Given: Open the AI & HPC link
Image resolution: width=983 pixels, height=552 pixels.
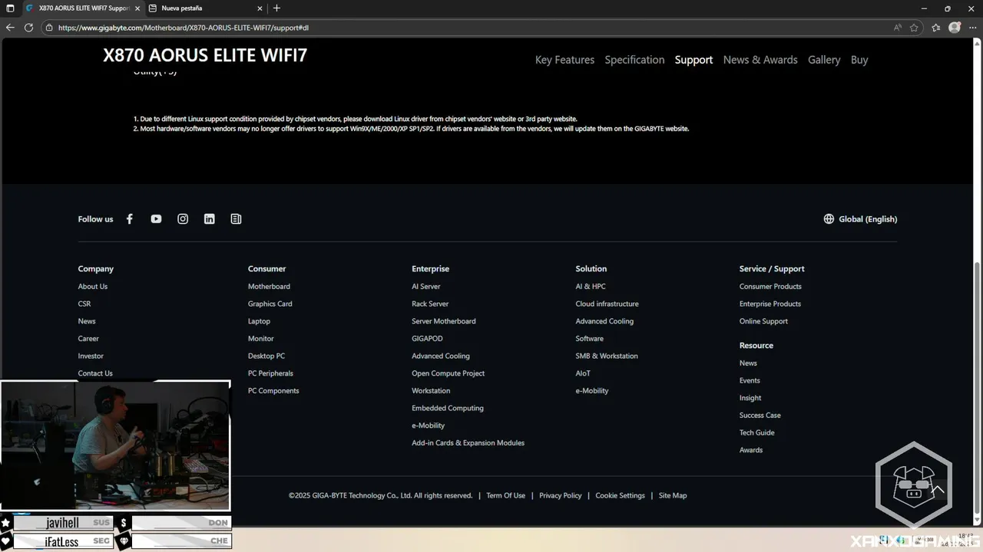Looking at the screenshot, I should (591, 287).
